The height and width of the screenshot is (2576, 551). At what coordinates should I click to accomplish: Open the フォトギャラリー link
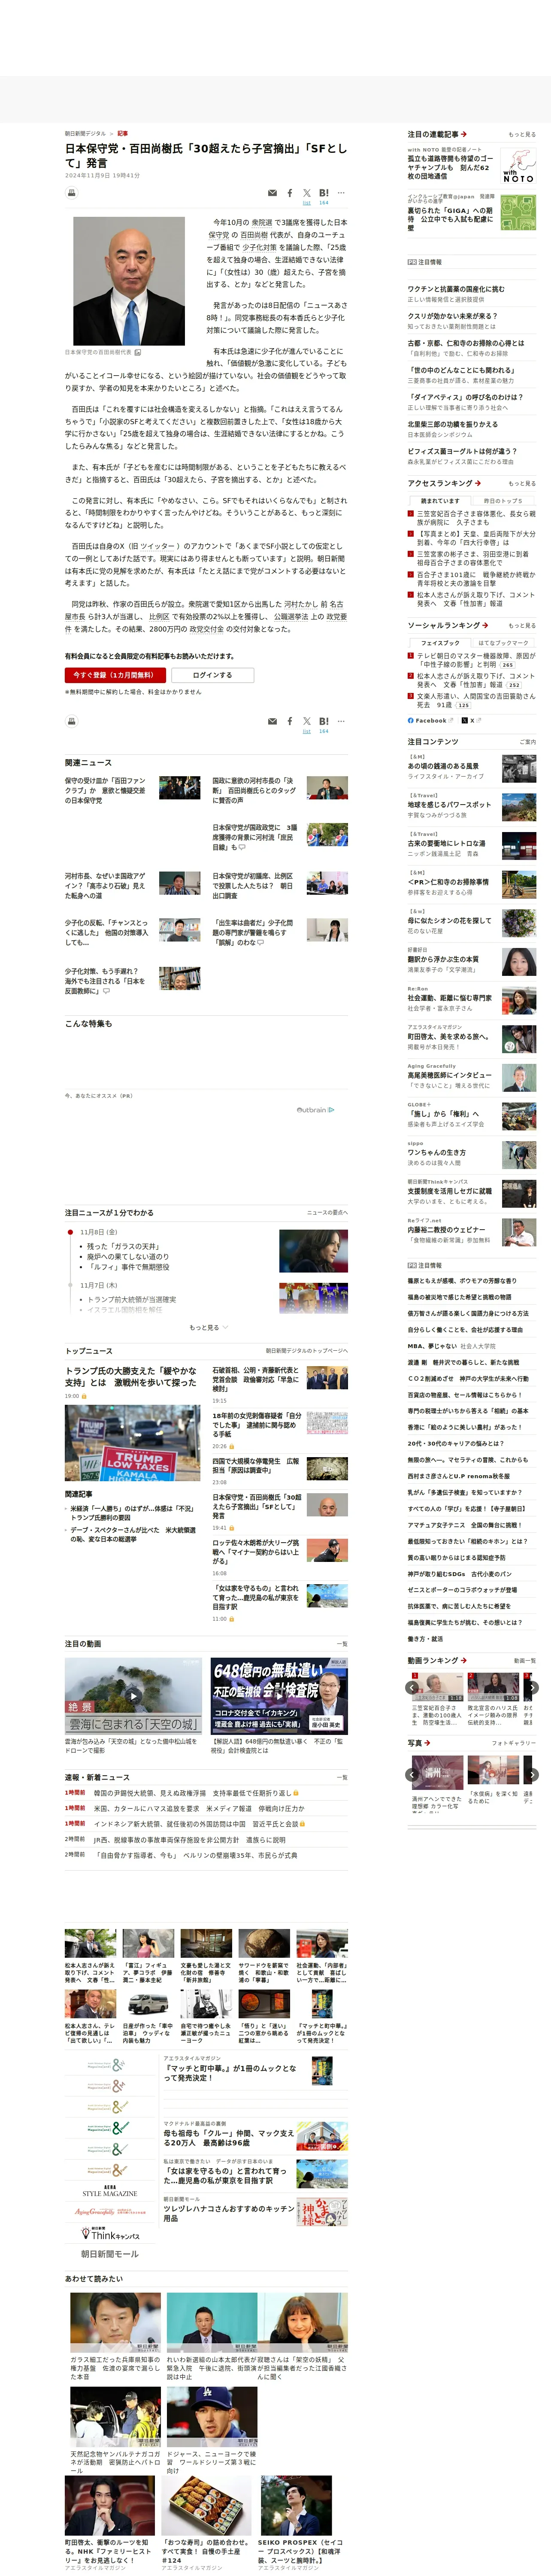514,1743
